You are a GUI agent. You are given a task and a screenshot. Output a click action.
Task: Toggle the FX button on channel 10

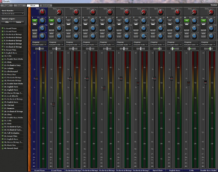click(x=187, y=20)
